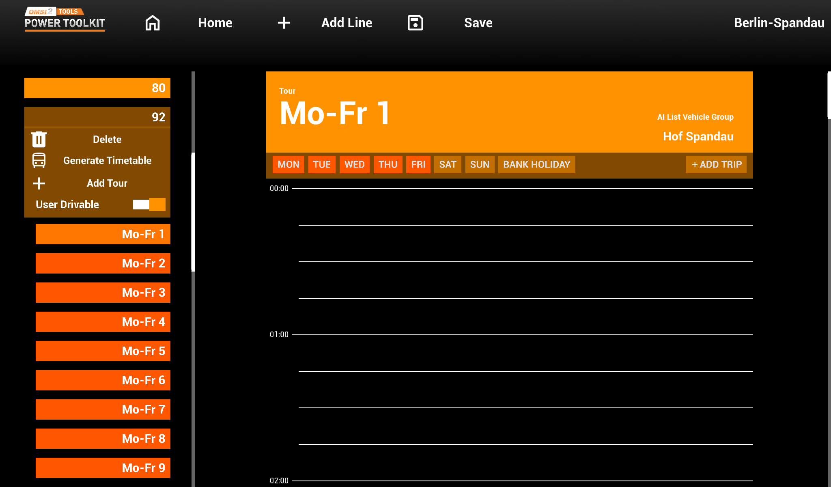Toggle the MON day button
Viewport: 831px width, 487px height.
[x=288, y=164]
